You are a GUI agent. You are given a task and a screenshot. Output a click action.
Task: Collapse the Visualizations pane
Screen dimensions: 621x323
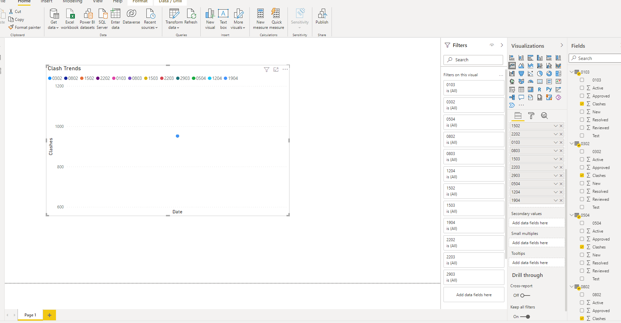[x=562, y=45]
